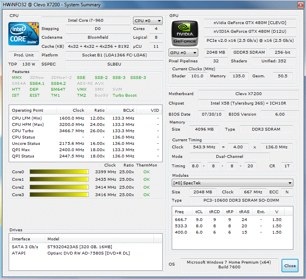Click the 667 MHz module clock field

pos(253,192)
